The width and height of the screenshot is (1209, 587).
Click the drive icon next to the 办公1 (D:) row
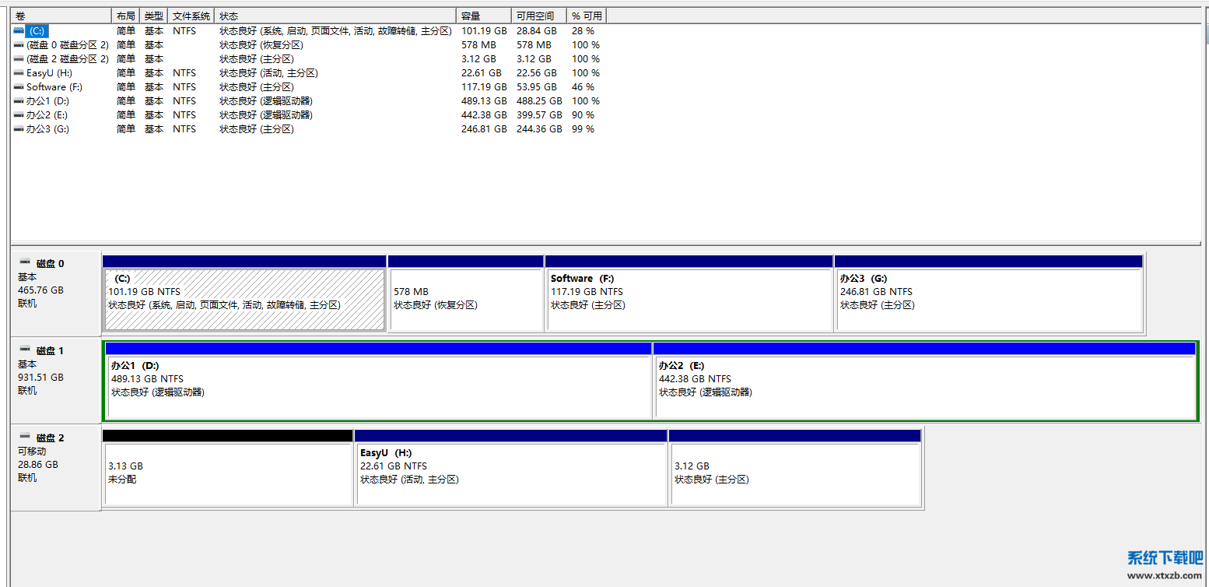click(19, 101)
